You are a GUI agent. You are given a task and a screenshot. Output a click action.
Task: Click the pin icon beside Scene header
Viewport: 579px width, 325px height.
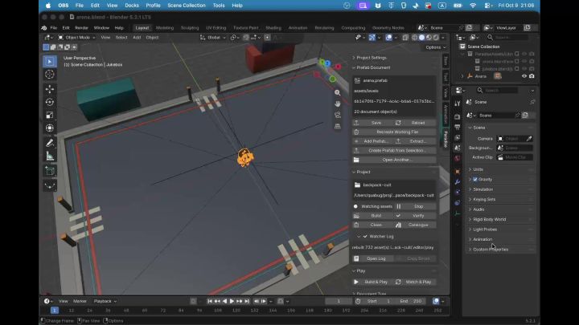point(532,102)
